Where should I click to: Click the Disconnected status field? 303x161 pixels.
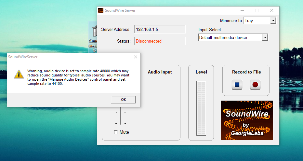pyautogui.click(x=160, y=41)
